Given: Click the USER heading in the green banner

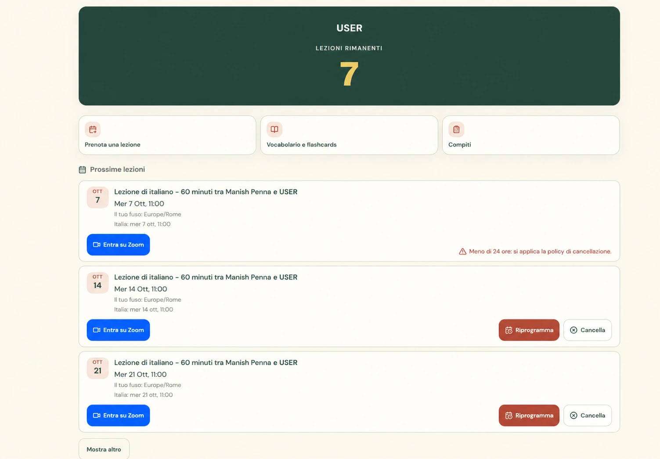Looking at the screenshot, I should (x=349, y=28).
